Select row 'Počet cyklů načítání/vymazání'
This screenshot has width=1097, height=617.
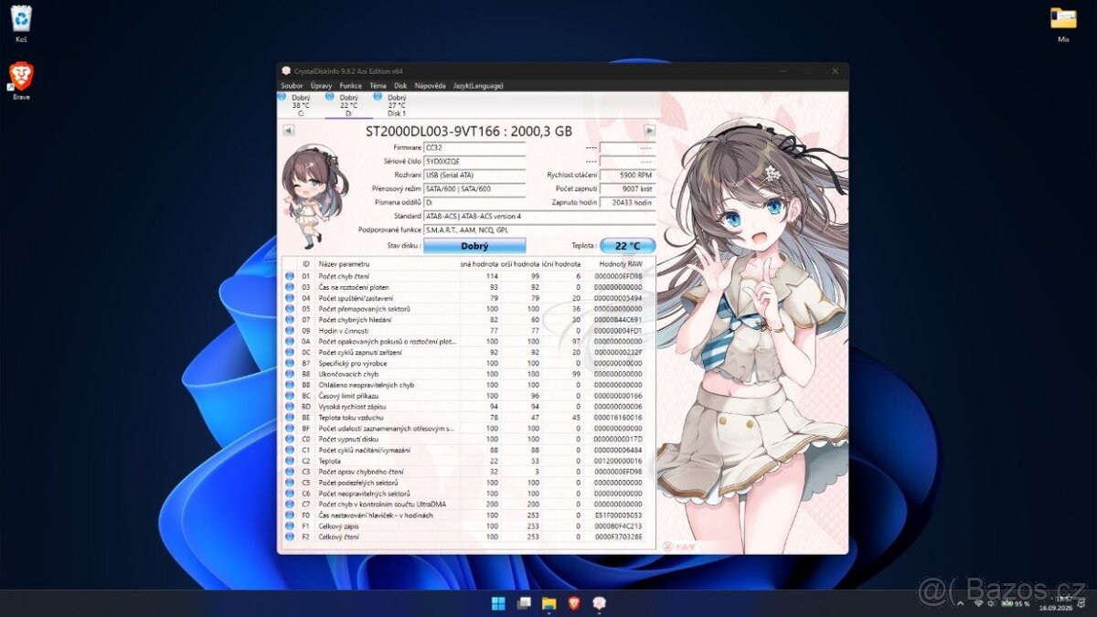tap(469, 450)
